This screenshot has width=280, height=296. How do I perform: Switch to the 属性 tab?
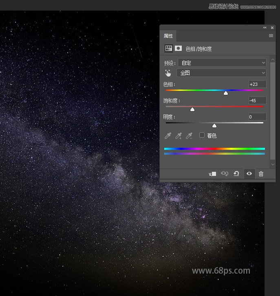click(168, 36)
